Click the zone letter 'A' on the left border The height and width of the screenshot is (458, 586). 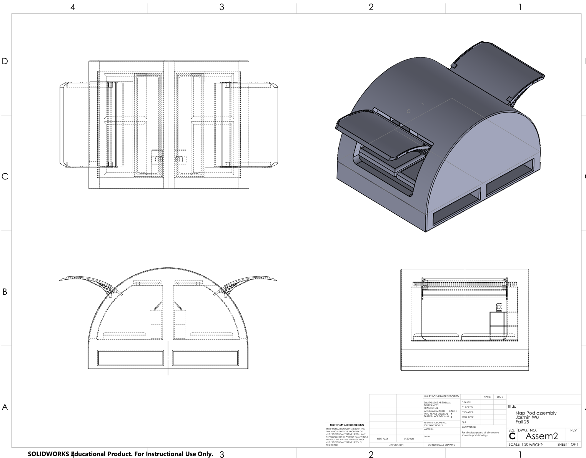tap(5, 407)
